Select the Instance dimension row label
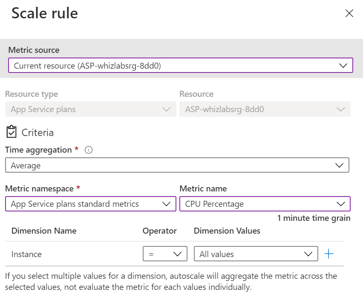Image resolution: width=363 pixels, height=298 pixels. point(26,254)
